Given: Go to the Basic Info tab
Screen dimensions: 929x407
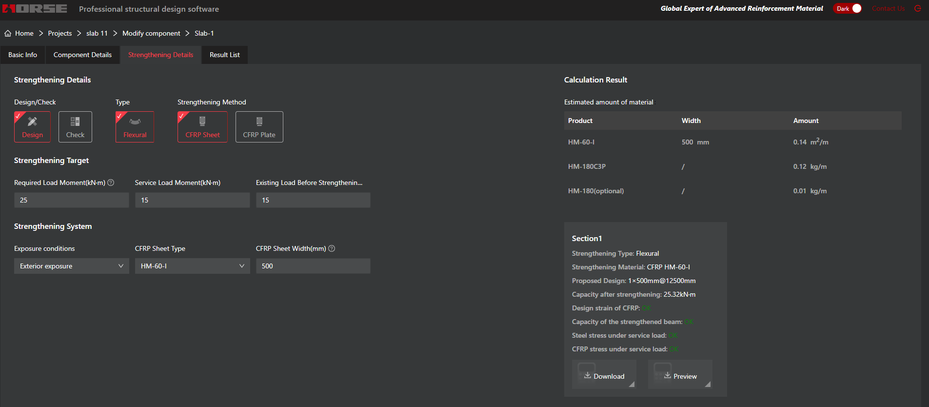Looking at the screenshot, I should [22, 55].
